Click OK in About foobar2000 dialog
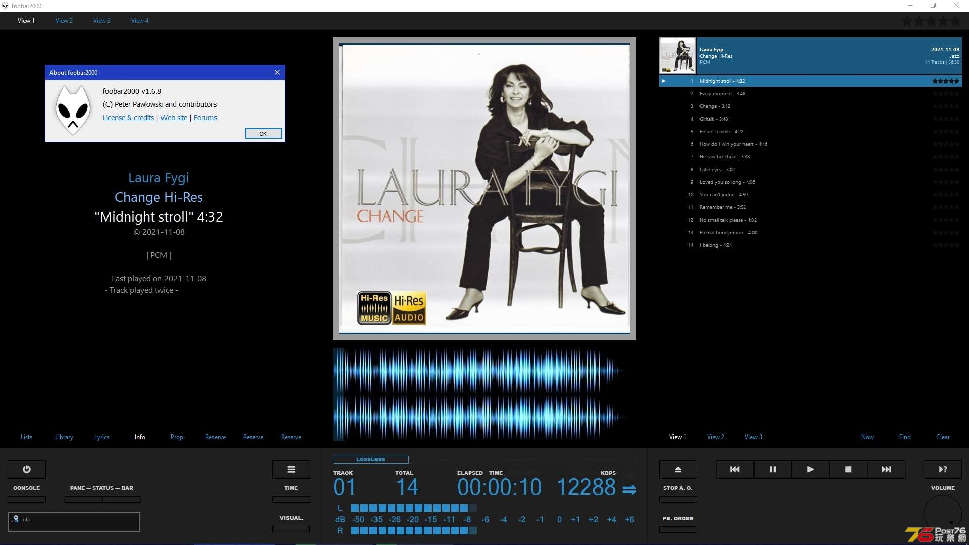 [x=263, y=134]
